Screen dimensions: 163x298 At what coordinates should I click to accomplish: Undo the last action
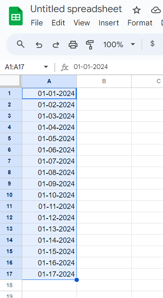pyautogui.click(x=39, y=45)
